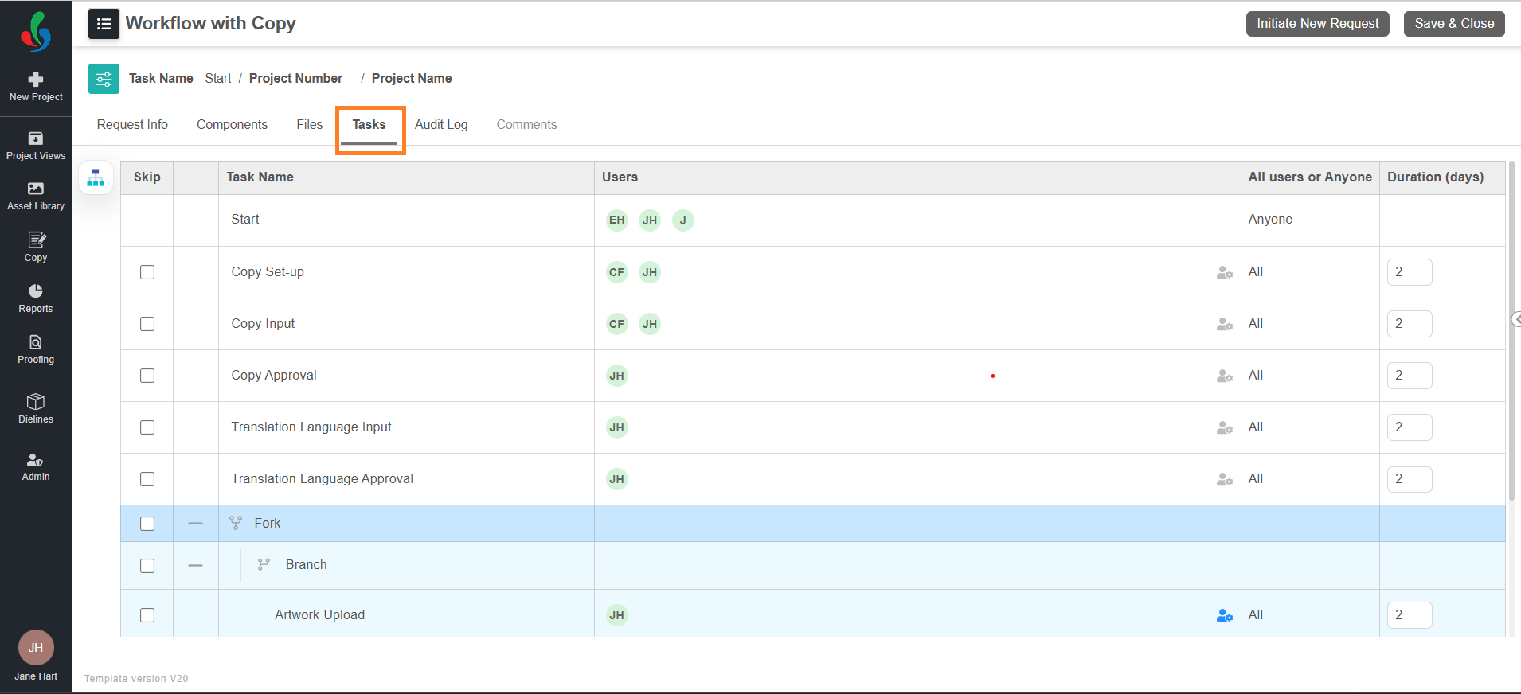The height and width of the screenshot is (694, 1521).
Task: Click the vertical scrollbar of the tasks table
Action: 1511,331
